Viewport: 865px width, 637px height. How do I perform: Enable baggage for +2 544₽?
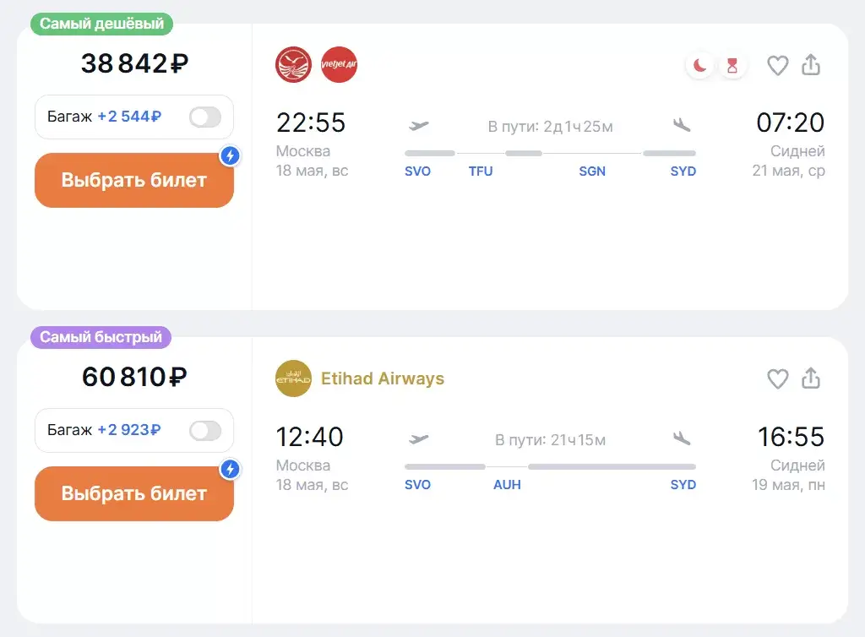pyautogui.click(x=205, y=117)
